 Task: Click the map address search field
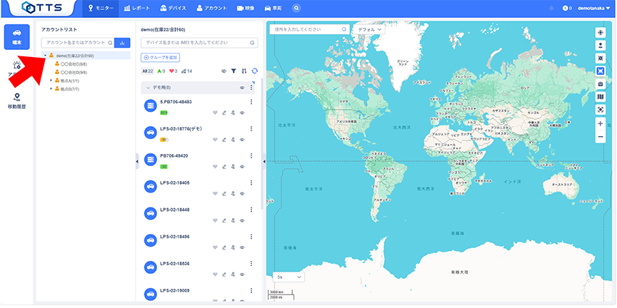[306, 30]
